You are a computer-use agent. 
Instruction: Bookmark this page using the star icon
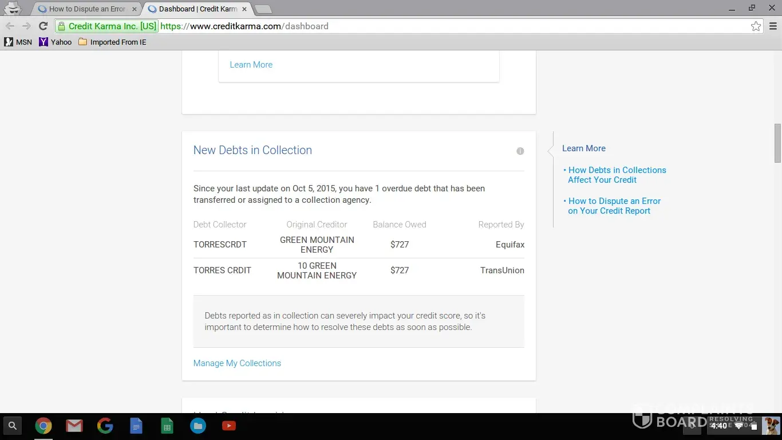point(756,26)
